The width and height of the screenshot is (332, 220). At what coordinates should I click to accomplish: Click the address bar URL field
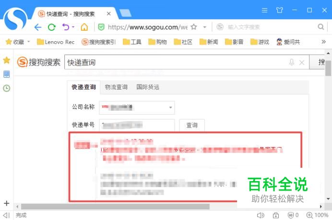(x=148, y=27)
